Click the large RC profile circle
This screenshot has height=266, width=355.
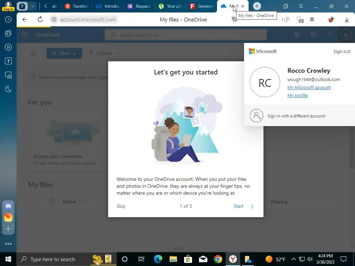[x=265, y=82]
